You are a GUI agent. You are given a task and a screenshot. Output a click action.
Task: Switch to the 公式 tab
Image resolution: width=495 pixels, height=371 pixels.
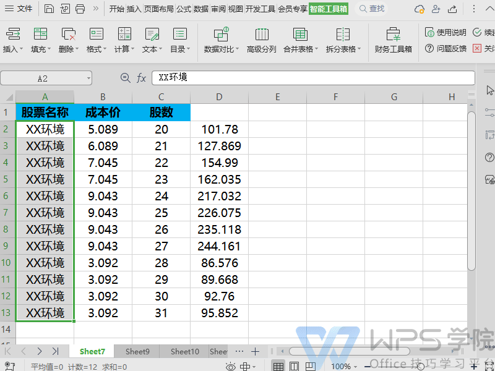tap(184, 9)
